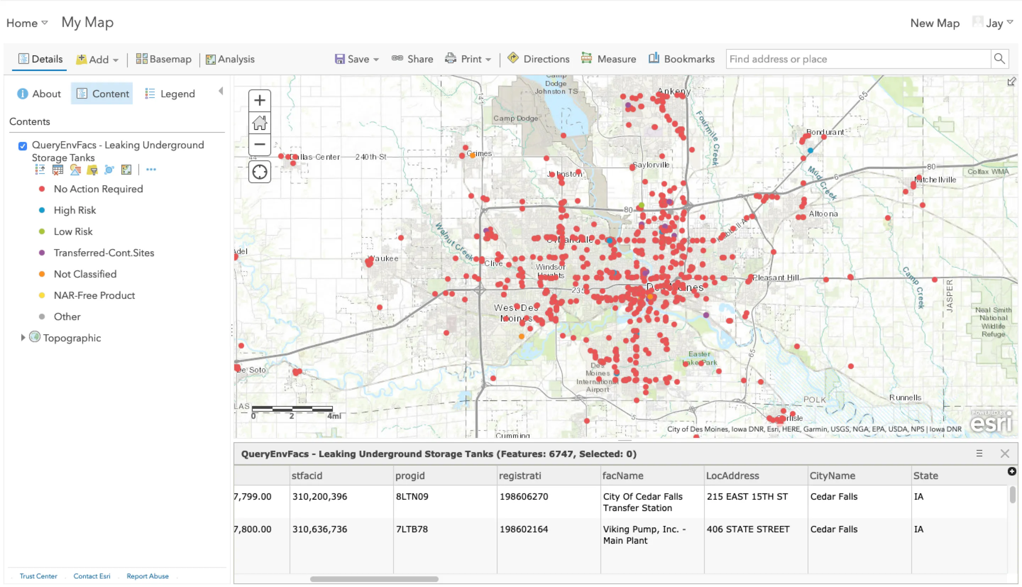Open Directions from the toolbar
1022x587 pixels.
click(x=538, y=59)
